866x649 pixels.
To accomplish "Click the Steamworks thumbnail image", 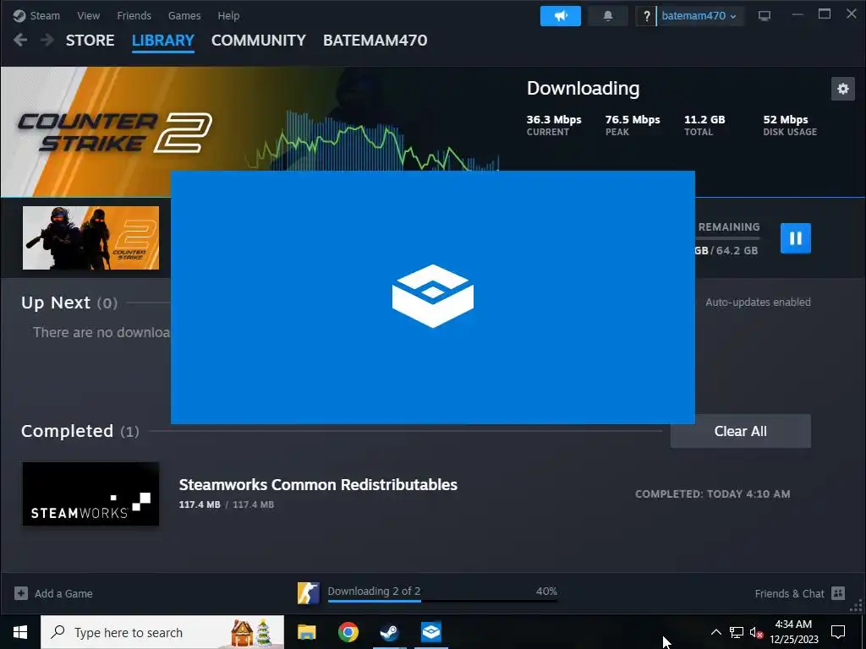I will (90, 494).
